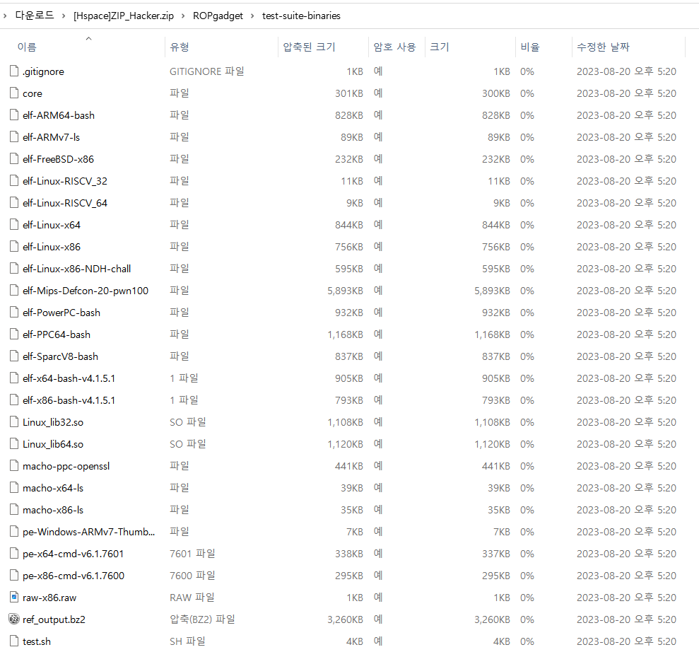Select the elf-Linux-RISCV_32 file icon
The height and width of the screenshot is (652, 699).
coord(14,180)
